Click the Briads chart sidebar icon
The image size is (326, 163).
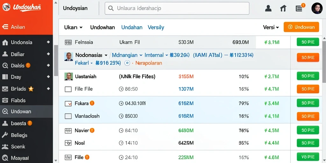[x=5, y=89]
